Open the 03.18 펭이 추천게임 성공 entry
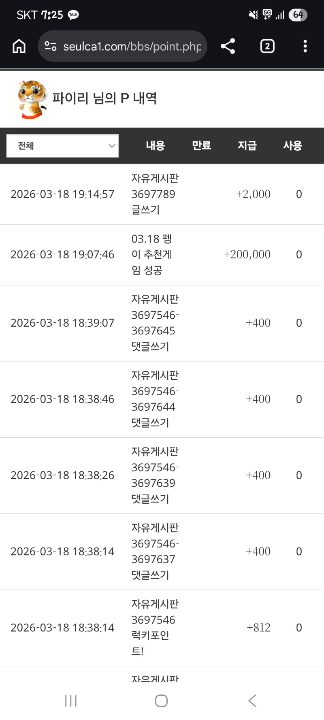Screen dimensions: 324x720 152,254
